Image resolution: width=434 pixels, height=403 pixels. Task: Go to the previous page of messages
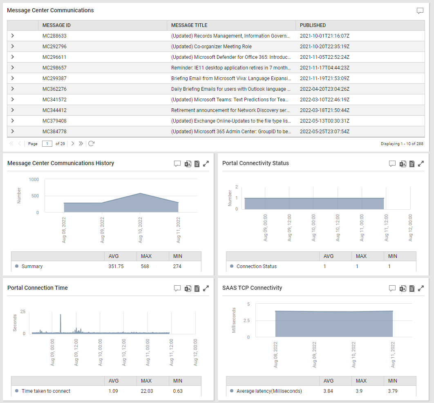20,143
